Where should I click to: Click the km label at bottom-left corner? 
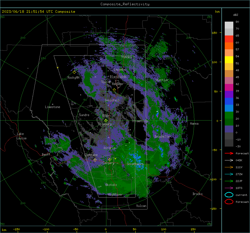tap(4, 230)
